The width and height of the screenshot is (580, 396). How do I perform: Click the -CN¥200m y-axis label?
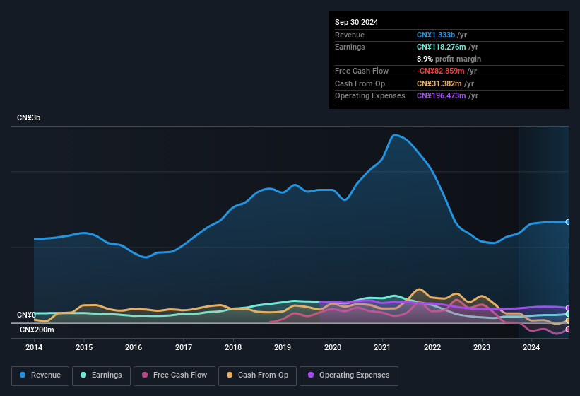pyautogui.click(x=35, y=330)
